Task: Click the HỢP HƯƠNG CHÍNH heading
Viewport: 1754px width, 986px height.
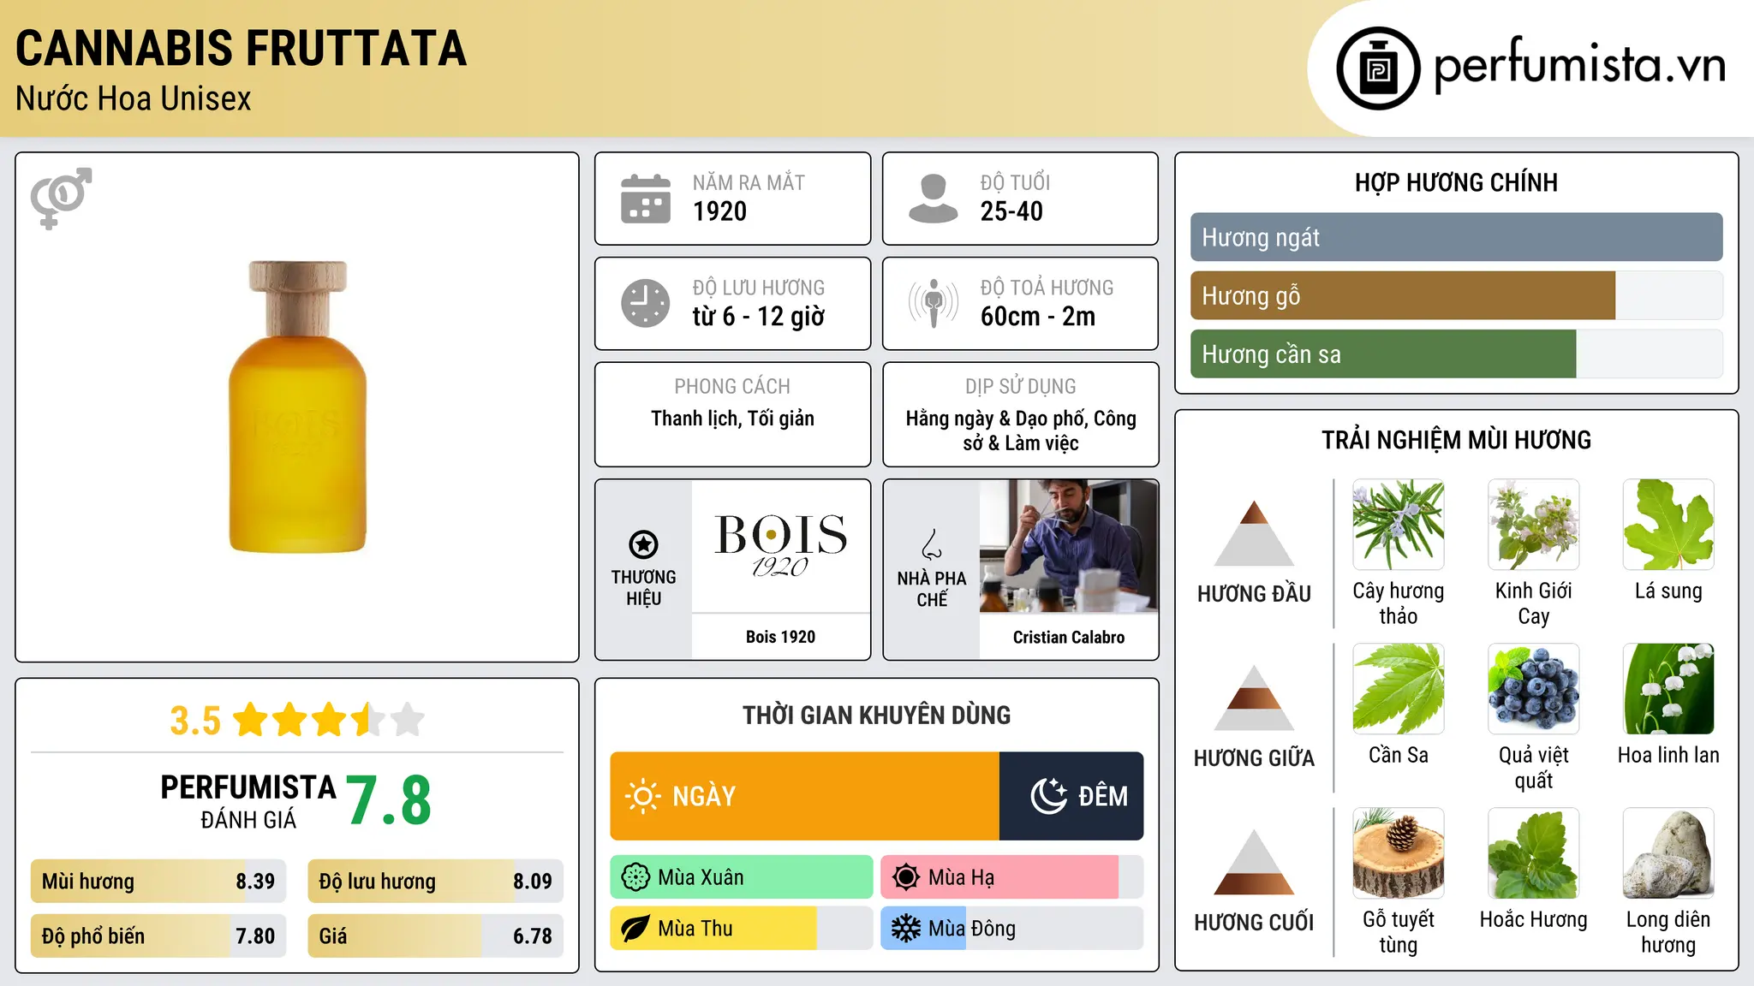Action: tap(1456, 183)
